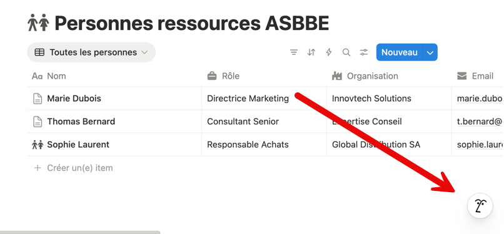Click the page icon beside Thomas Bernard
The height and width of the screenshot is (234, 504).
click(38, 122)
